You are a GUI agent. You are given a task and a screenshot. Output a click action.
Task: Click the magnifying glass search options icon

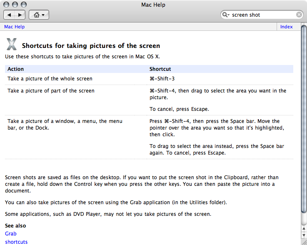point(226,15)
